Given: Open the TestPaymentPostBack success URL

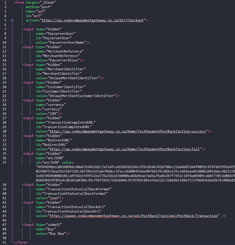Looking at the screenshot, I should 127,131.
